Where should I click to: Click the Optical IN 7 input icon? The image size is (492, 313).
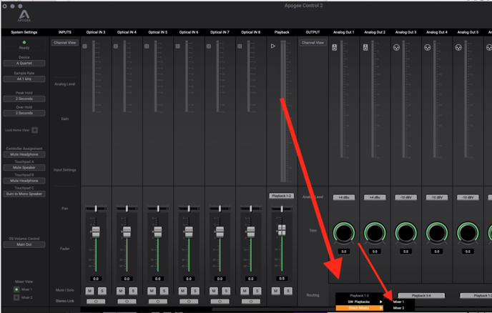[209, 46]
